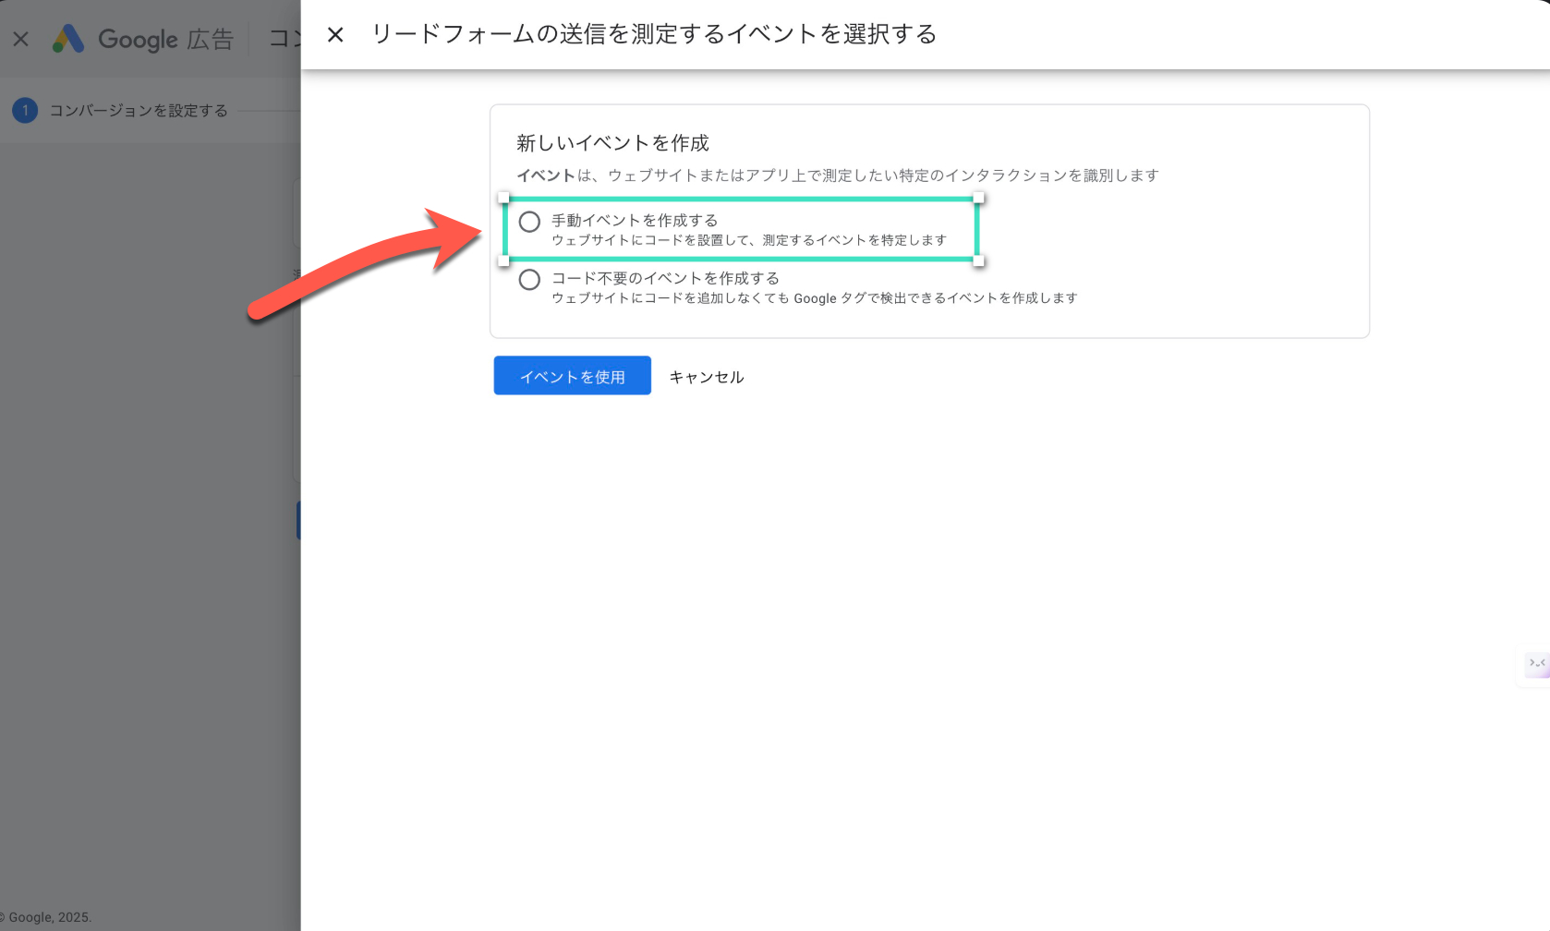Image resolution: width=1550 pixels, height=931 pixels.
Task: Click the partially hidden blue button at left
Action: point(298,520)
